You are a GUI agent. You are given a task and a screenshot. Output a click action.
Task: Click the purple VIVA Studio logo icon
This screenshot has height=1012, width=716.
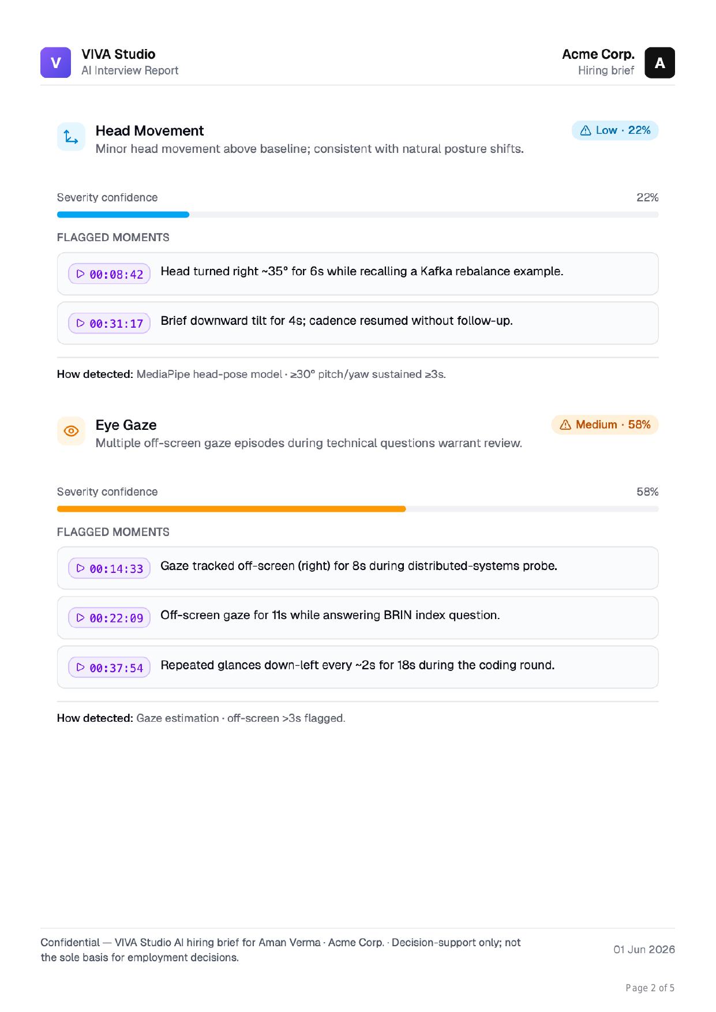coord(55,62)
